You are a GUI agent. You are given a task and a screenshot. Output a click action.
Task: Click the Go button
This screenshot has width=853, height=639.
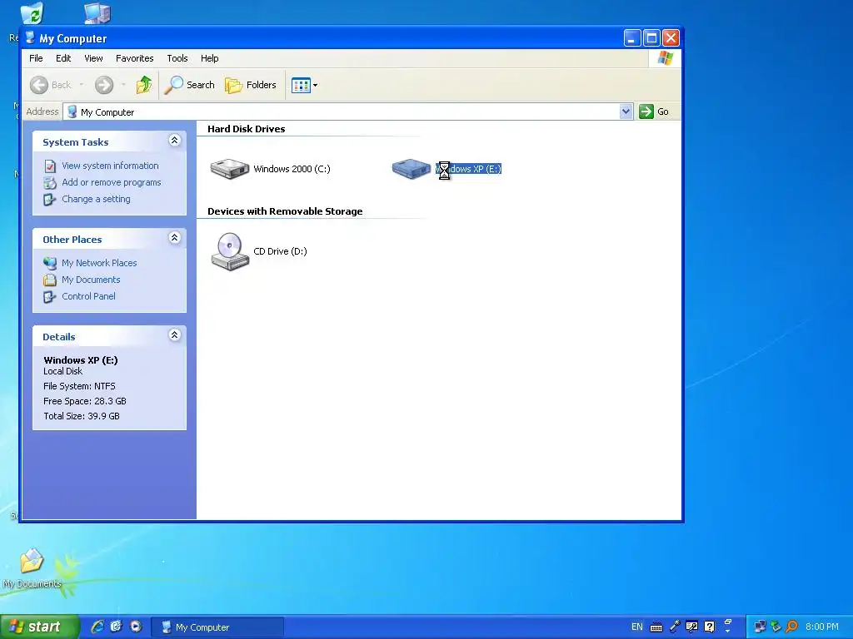click(654, 111)
